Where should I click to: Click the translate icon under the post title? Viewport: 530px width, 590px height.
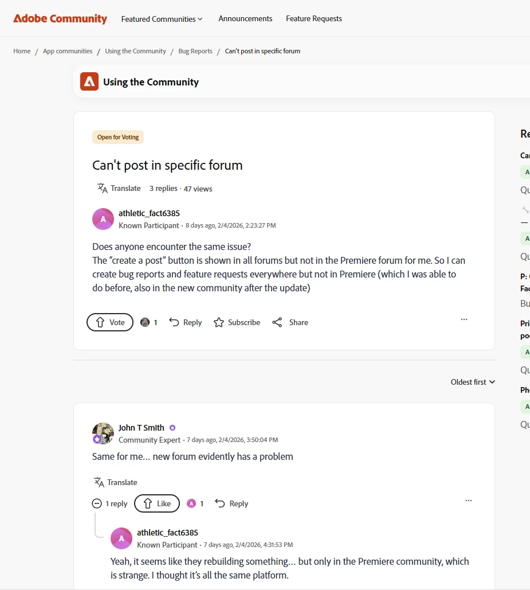(x=102, y=188)
